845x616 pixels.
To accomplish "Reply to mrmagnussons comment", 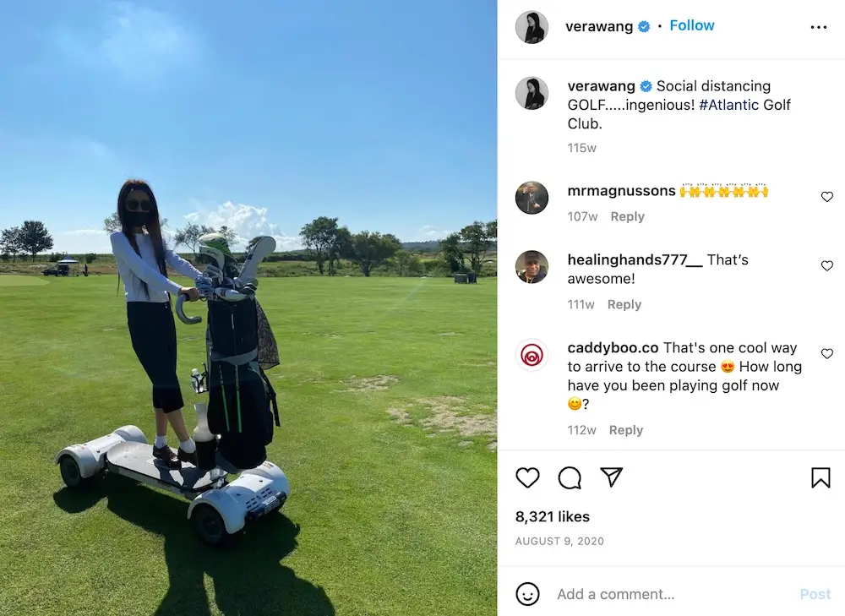I will [627, 216].
